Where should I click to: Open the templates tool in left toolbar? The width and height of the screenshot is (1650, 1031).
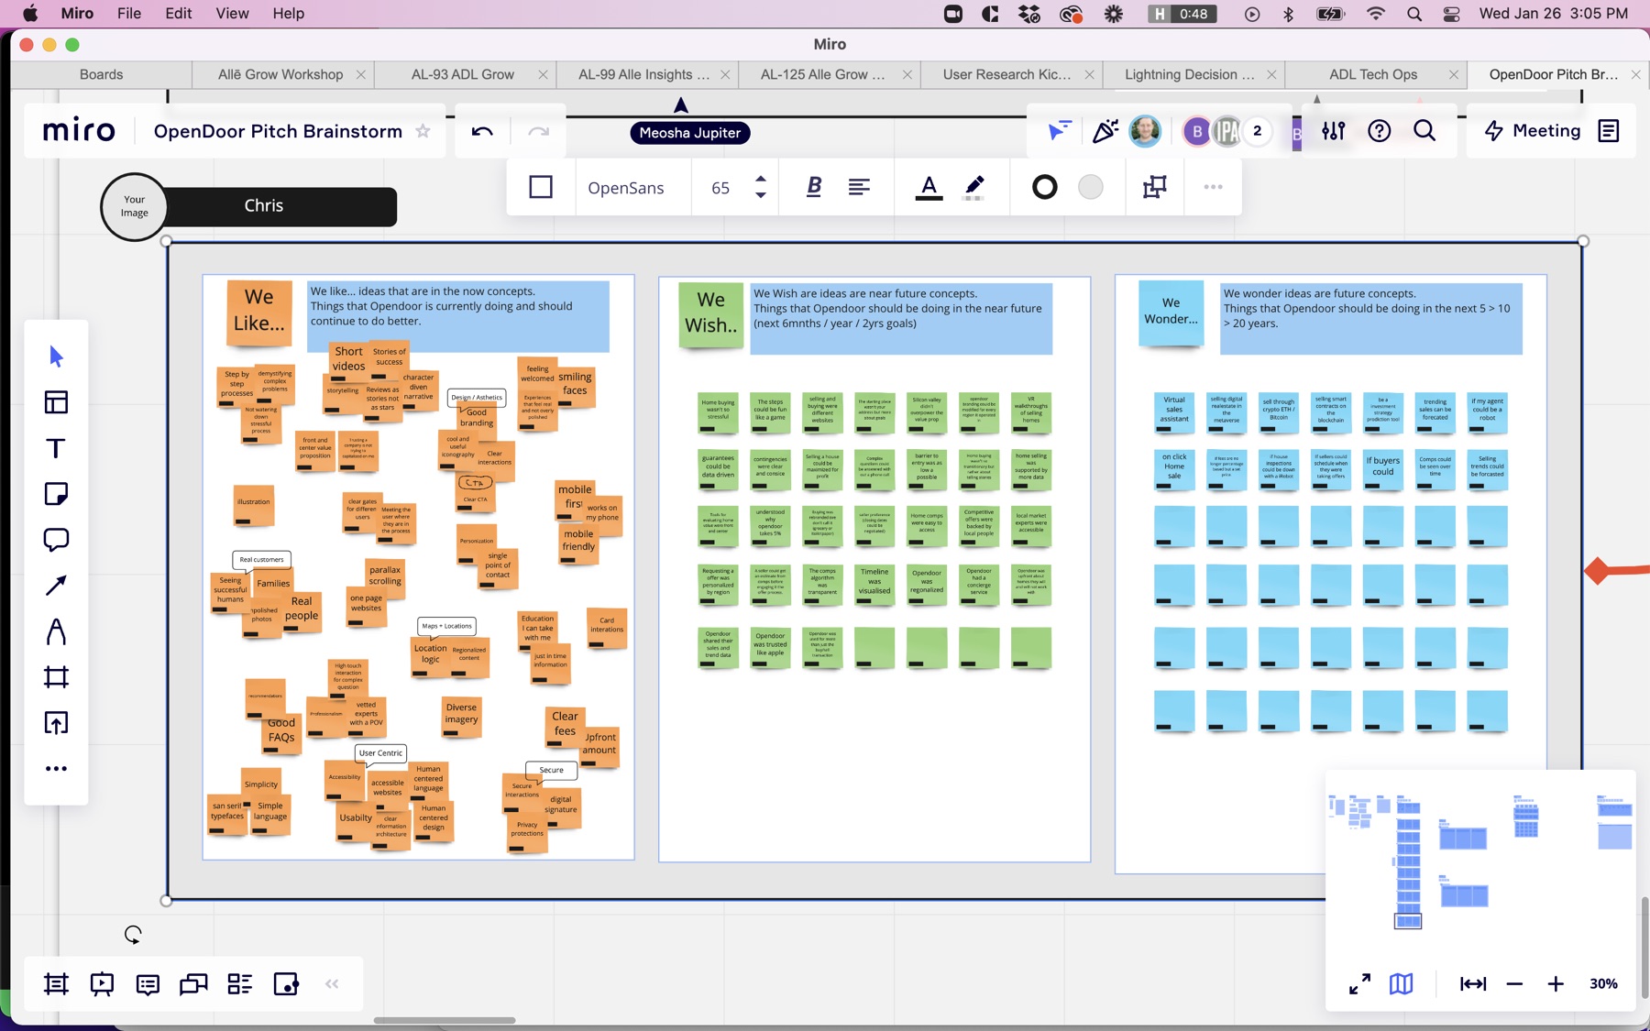[x=56, y=402]
